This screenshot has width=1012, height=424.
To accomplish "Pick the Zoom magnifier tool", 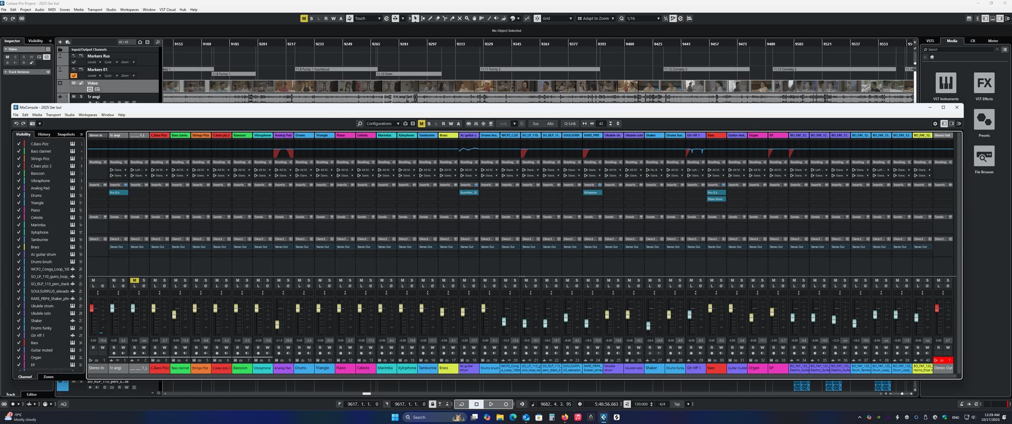I will [466, 18].
